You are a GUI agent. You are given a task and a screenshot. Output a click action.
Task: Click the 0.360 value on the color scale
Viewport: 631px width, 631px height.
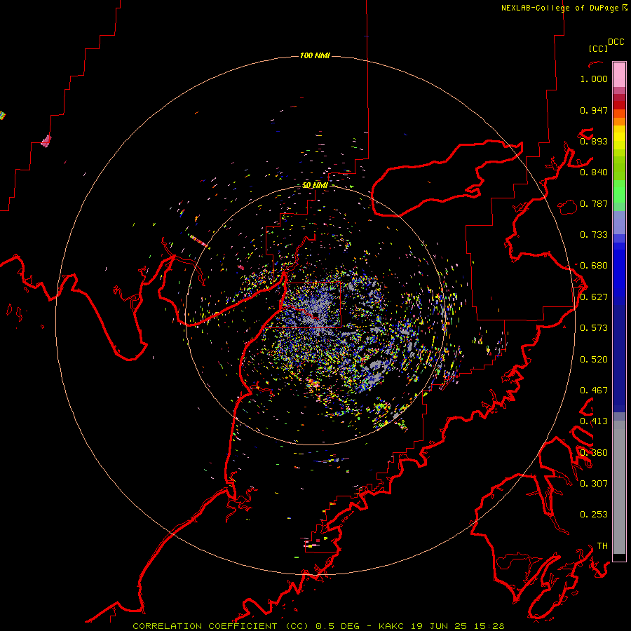point(594,453)
